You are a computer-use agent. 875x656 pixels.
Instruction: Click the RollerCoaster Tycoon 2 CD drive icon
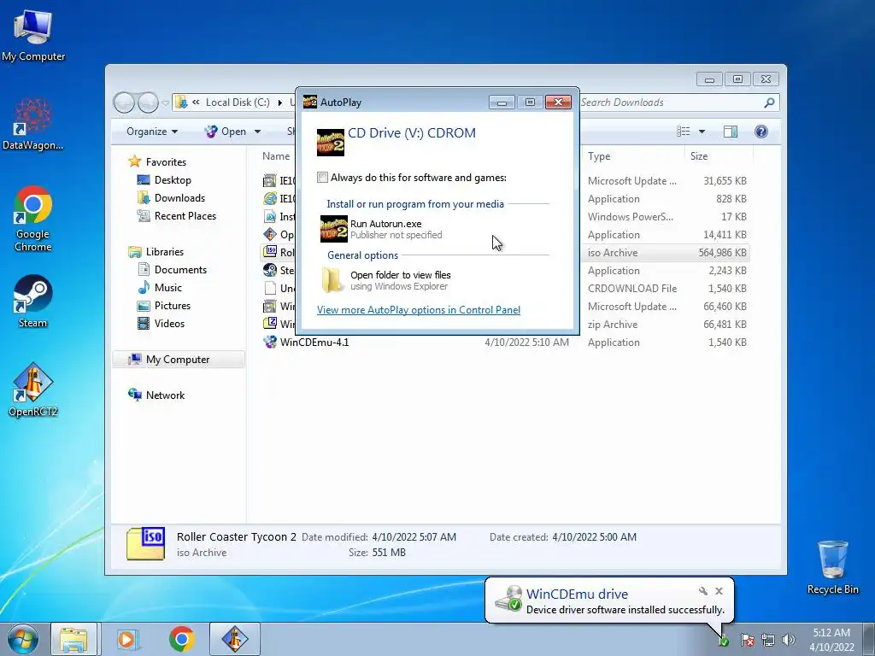tap(331, 143)
